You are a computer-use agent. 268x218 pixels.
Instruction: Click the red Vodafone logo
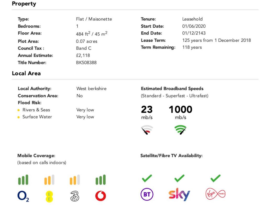pos(100,196)
